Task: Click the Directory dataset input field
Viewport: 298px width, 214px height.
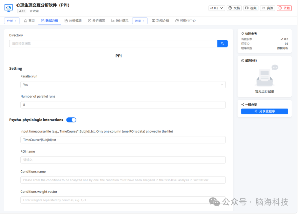Action: pos(113,44)
